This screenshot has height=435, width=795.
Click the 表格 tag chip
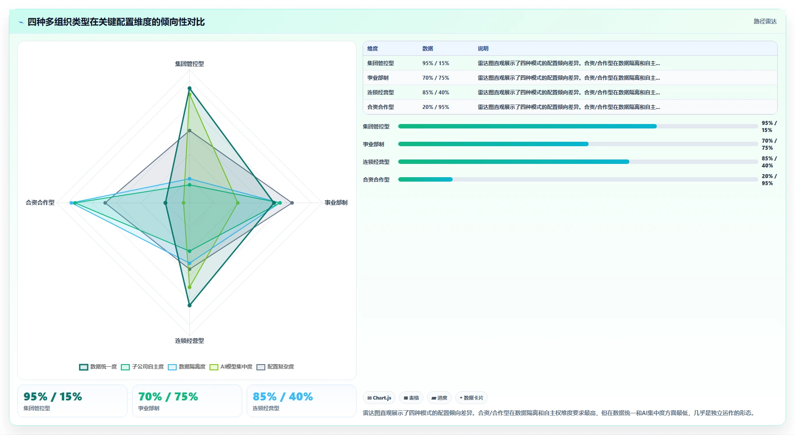tap(411, 398)
